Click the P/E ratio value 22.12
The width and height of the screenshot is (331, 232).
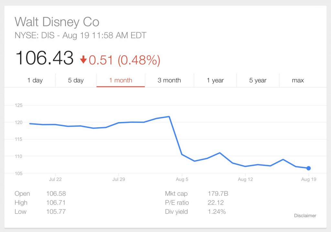coord(215,203)
